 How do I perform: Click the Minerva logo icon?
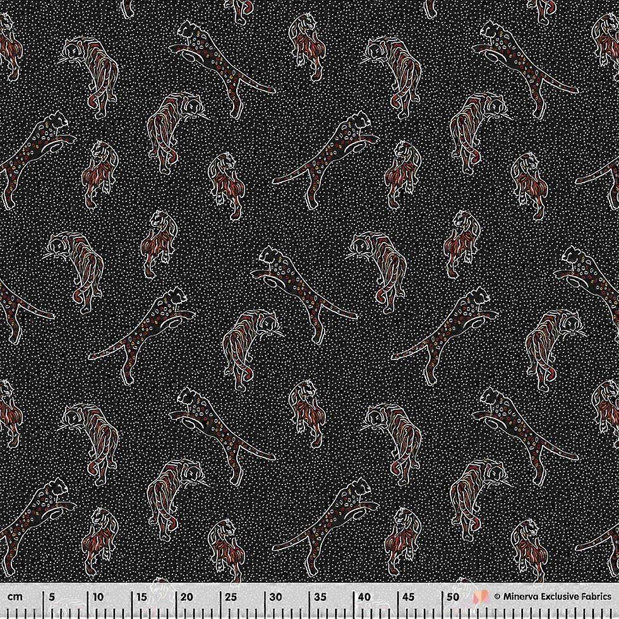(482, 596)
